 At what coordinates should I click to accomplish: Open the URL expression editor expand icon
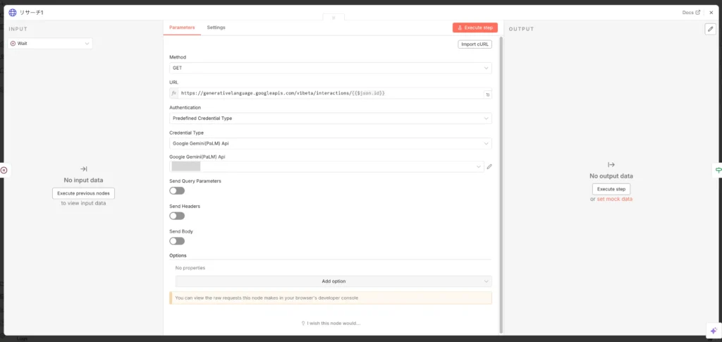(x=487, y=94)
